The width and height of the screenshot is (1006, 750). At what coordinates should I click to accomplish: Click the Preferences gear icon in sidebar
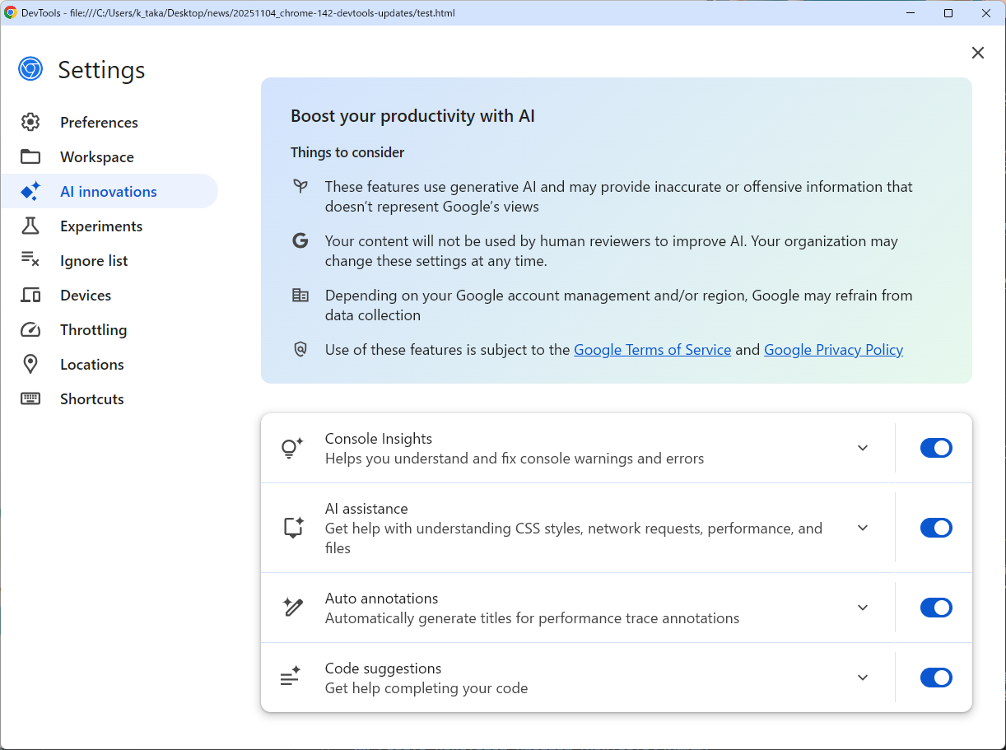click(x=30, y=123)
